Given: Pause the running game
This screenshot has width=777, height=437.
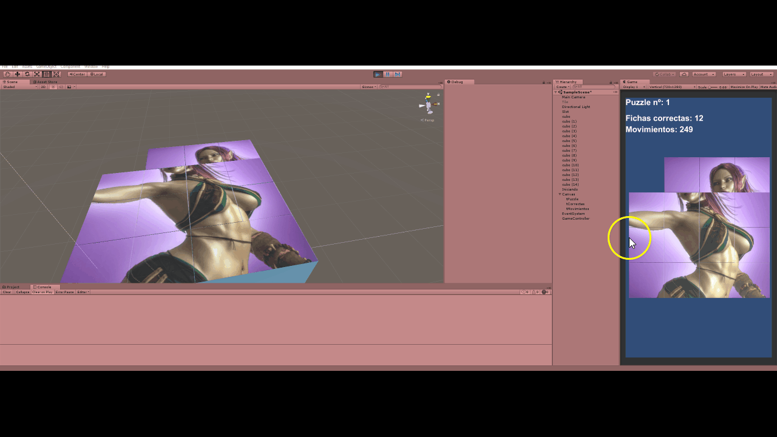Looking at the screenshot, I should click(387, 74).
